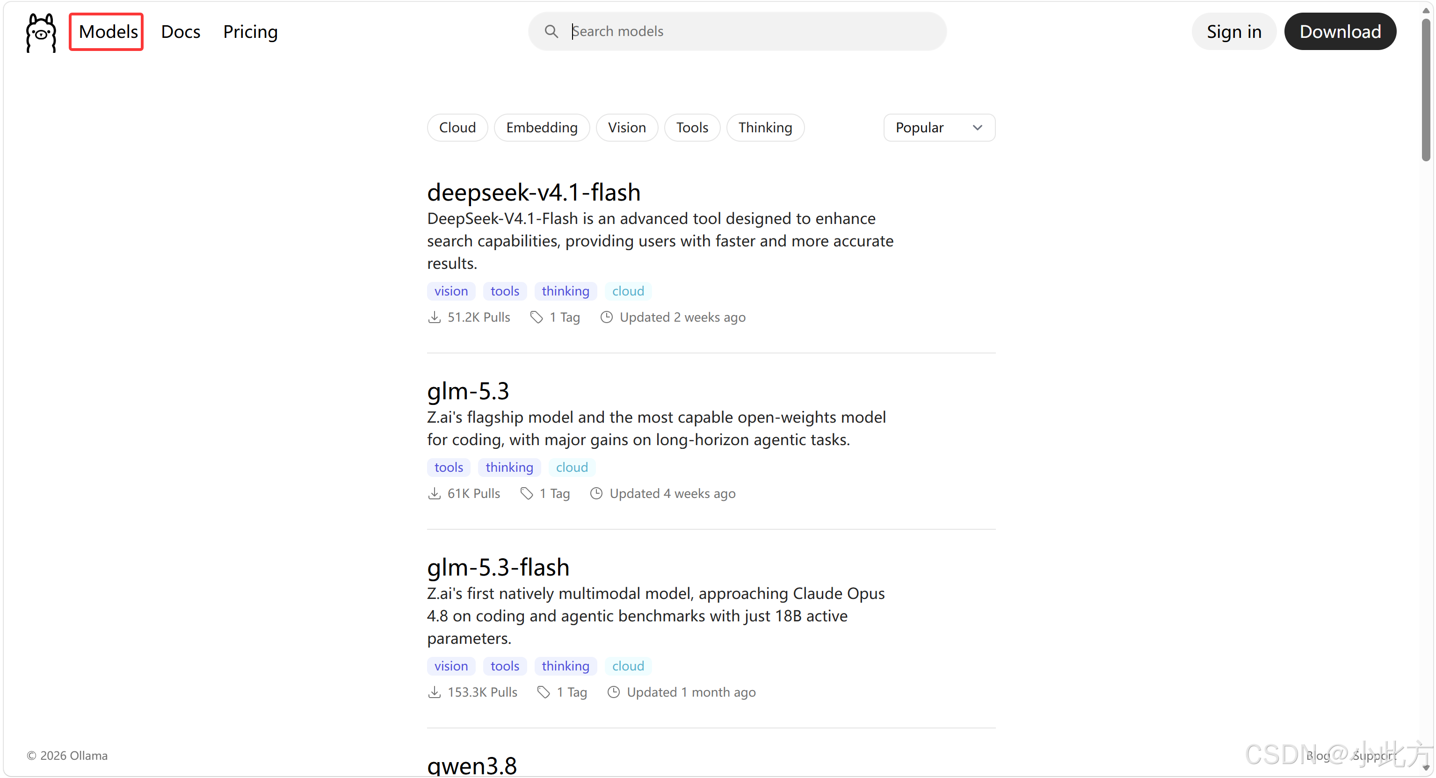This screenshot has height=778, width=1436.
Task: Click the clock icon next to Updated 1 month ago
Action: point(614,692)
